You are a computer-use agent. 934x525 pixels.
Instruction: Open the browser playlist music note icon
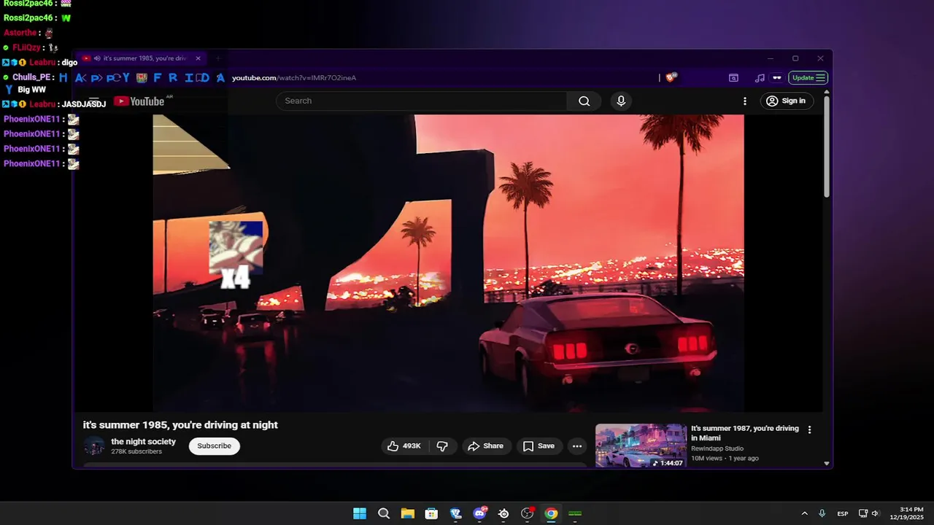coord(760,78)
